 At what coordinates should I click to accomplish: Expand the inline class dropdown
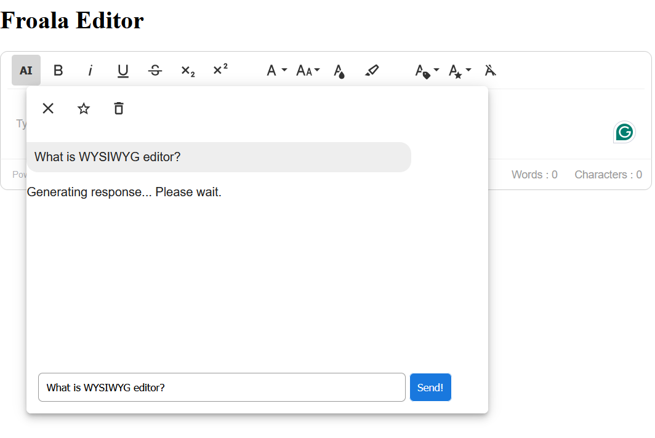427,70
